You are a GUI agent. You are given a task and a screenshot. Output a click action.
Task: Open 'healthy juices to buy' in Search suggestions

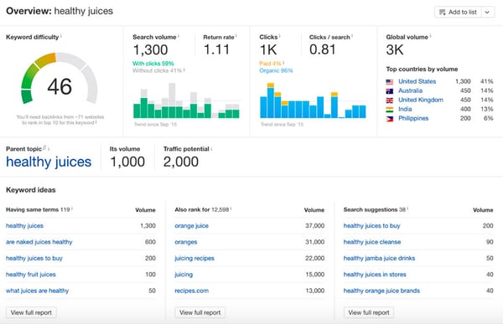pos(371,225)
